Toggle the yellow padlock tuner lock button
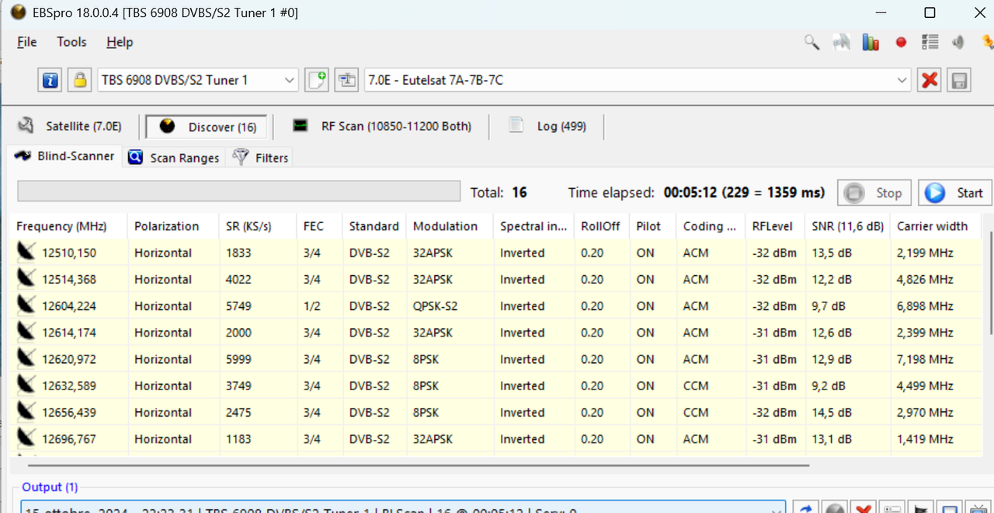Image resolution: width=994 pixels, height=513 pixels. coord(79,80)
